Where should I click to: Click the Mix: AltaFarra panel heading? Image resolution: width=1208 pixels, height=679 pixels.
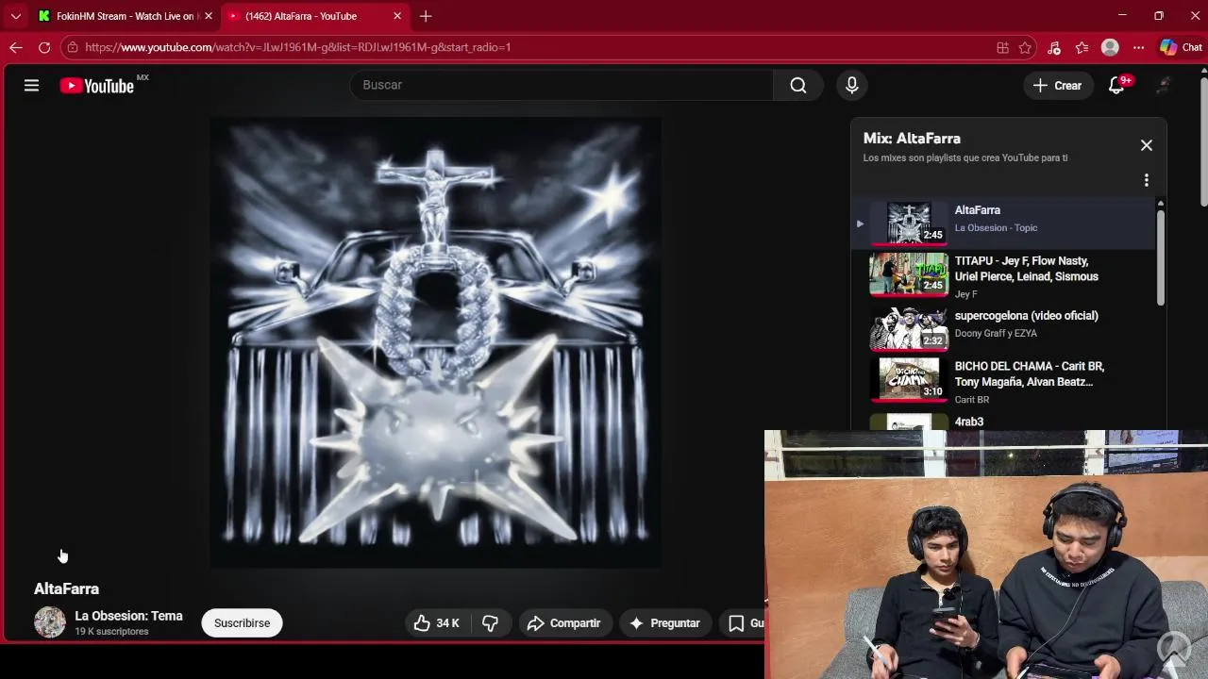[x=912, y=139]
